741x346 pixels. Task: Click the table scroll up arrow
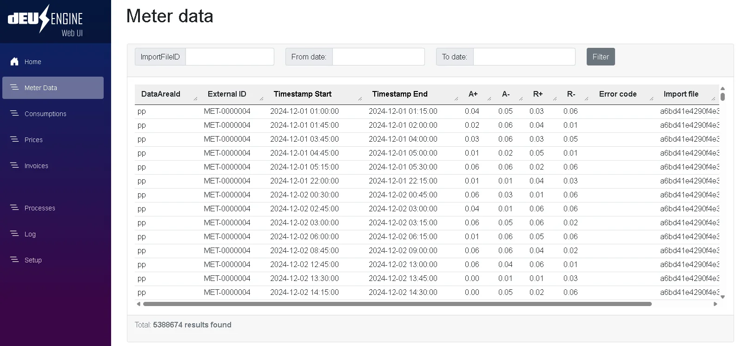pos(722,88)
